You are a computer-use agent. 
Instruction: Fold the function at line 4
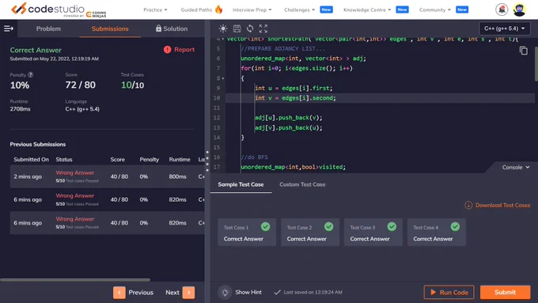[223, 39]
